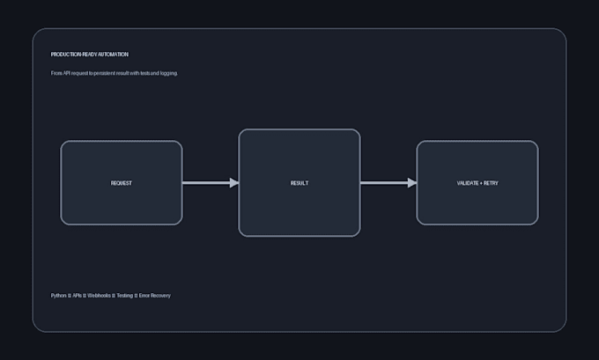Click the PRODUCTION-READY AUTOMATION heading
The height and width of the screenshot is (360, 599).
point(89,55)
